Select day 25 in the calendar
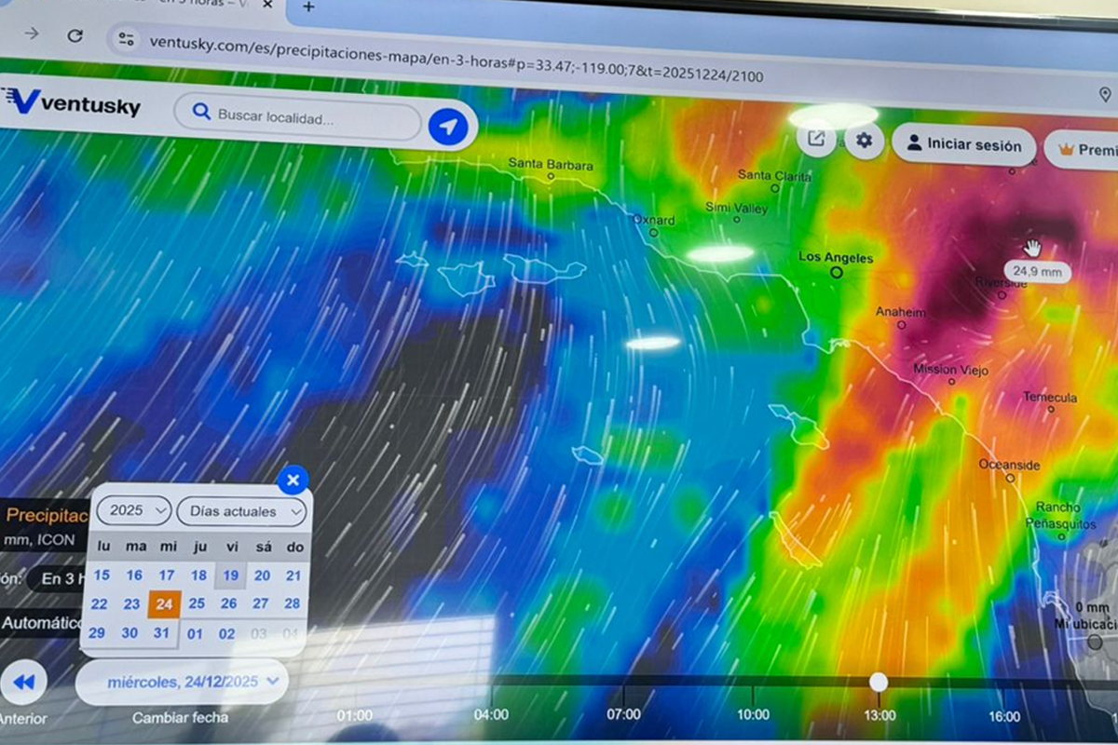Image resolution: width=1118 pixels, height=745 pixels. pos(197,603)
